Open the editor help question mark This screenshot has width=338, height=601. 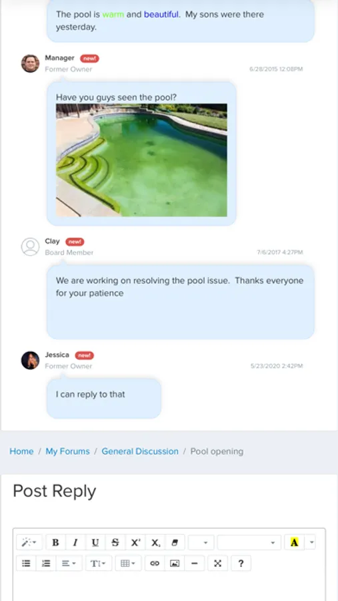pyautogui.click(x=241, y=563)
